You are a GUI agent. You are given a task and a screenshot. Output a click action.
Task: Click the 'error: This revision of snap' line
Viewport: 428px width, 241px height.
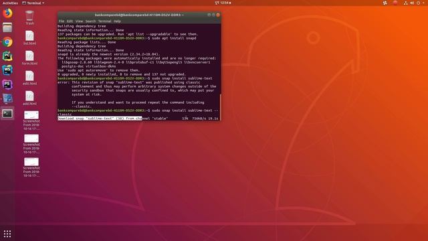point(129,82)
